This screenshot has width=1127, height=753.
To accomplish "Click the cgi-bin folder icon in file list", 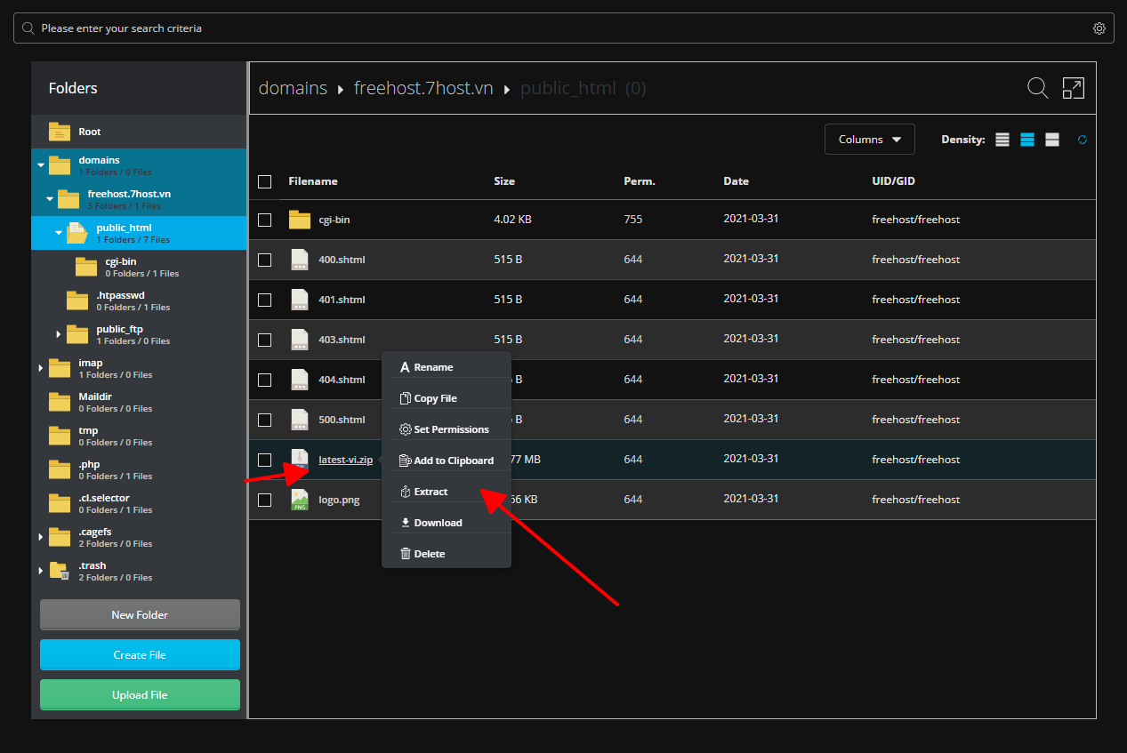I will point(300,220).
